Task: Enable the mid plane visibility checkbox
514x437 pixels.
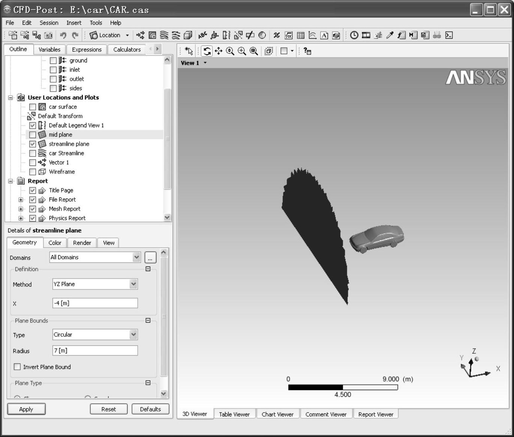Action: coord(33,135)
